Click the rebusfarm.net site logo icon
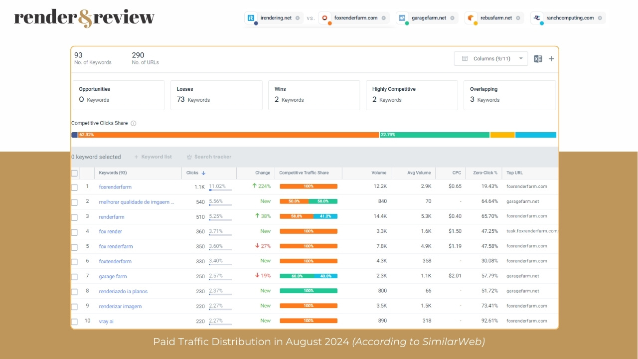638x359 pixels. click(471, 18)
